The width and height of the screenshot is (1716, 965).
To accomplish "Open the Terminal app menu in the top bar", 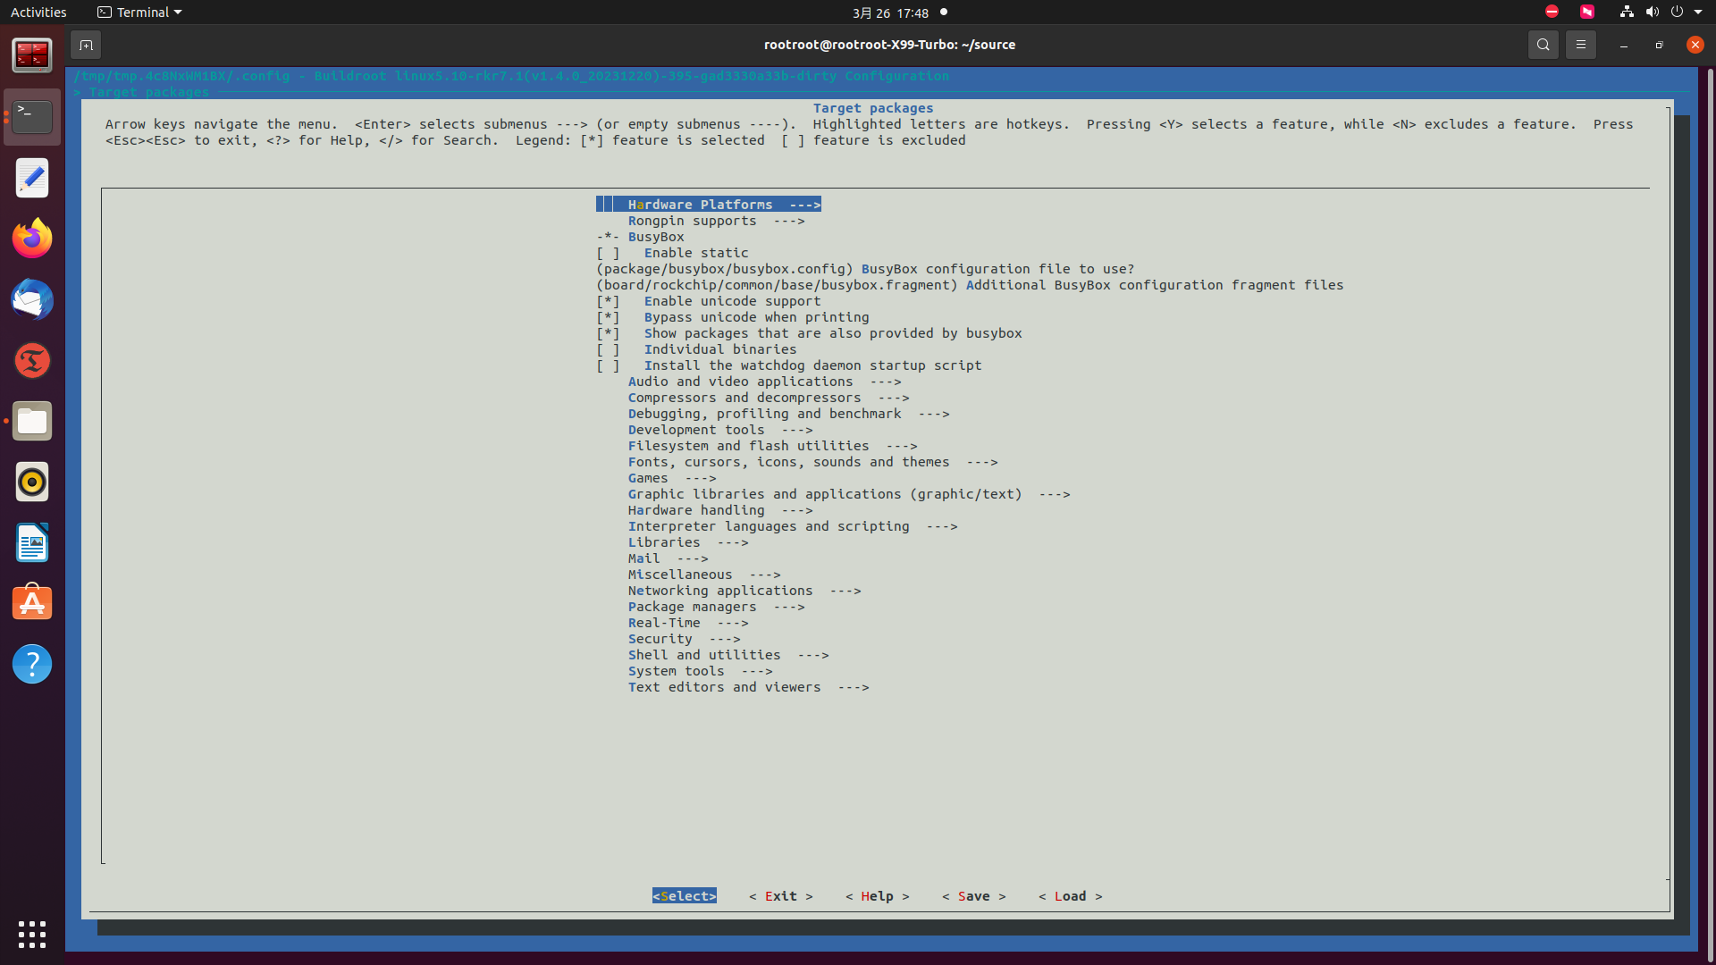I will [x=139, y=13].
